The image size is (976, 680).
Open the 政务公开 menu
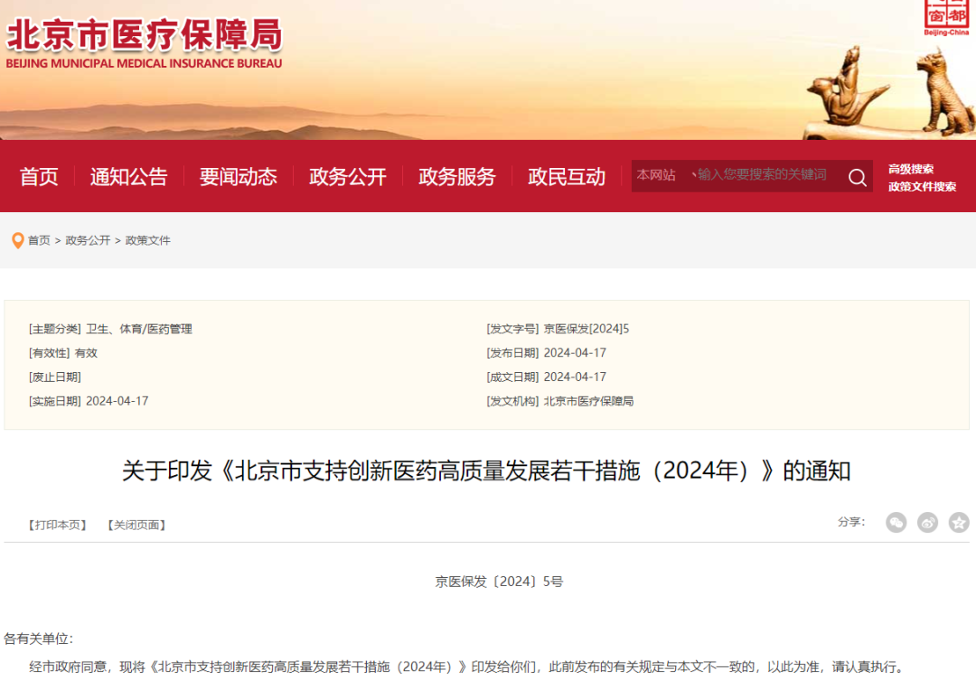(x=348, y=177)
